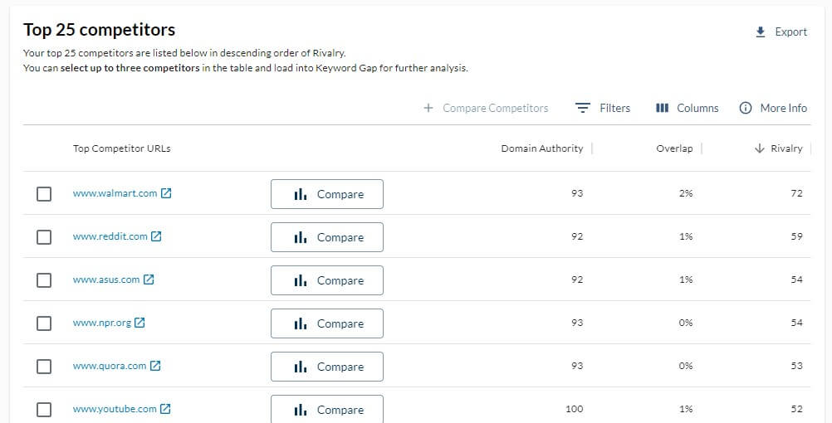Compare with www.walmart.com
832x423 pixels.
click(327, 194)
